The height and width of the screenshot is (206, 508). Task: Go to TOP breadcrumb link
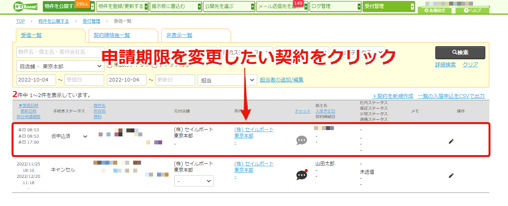tap(20, 21)
